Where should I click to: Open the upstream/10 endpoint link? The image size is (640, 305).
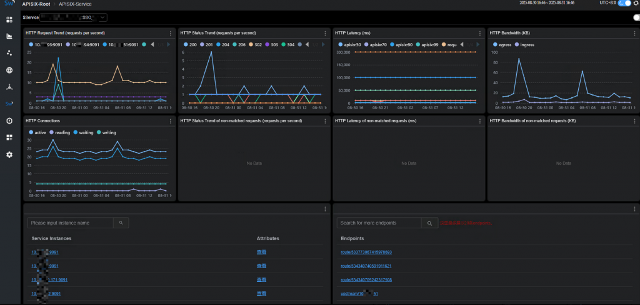pos(359,294)
